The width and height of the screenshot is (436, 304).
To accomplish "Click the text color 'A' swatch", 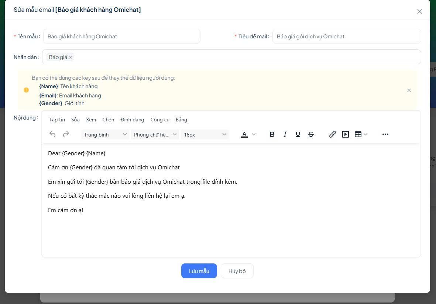I will [244, 134].
